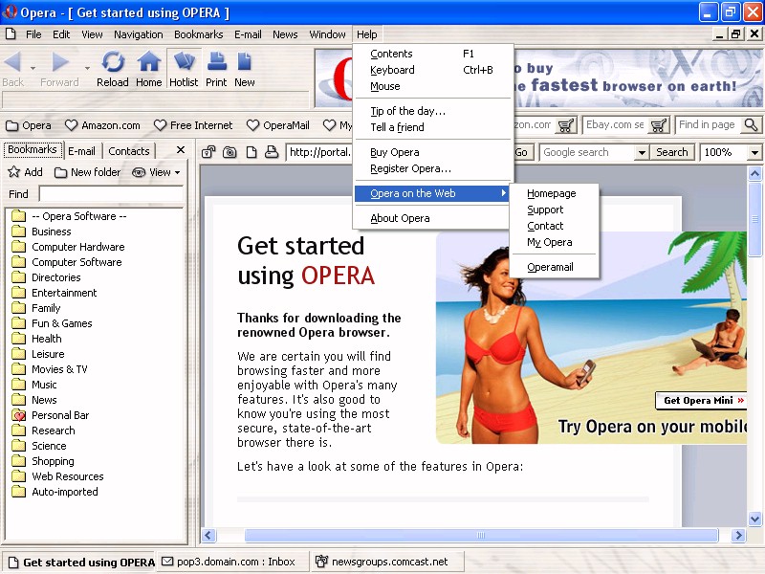Go to Home page via toolbar
The height and width of the screenshot is (574, 765).
[x=148, y=69]
